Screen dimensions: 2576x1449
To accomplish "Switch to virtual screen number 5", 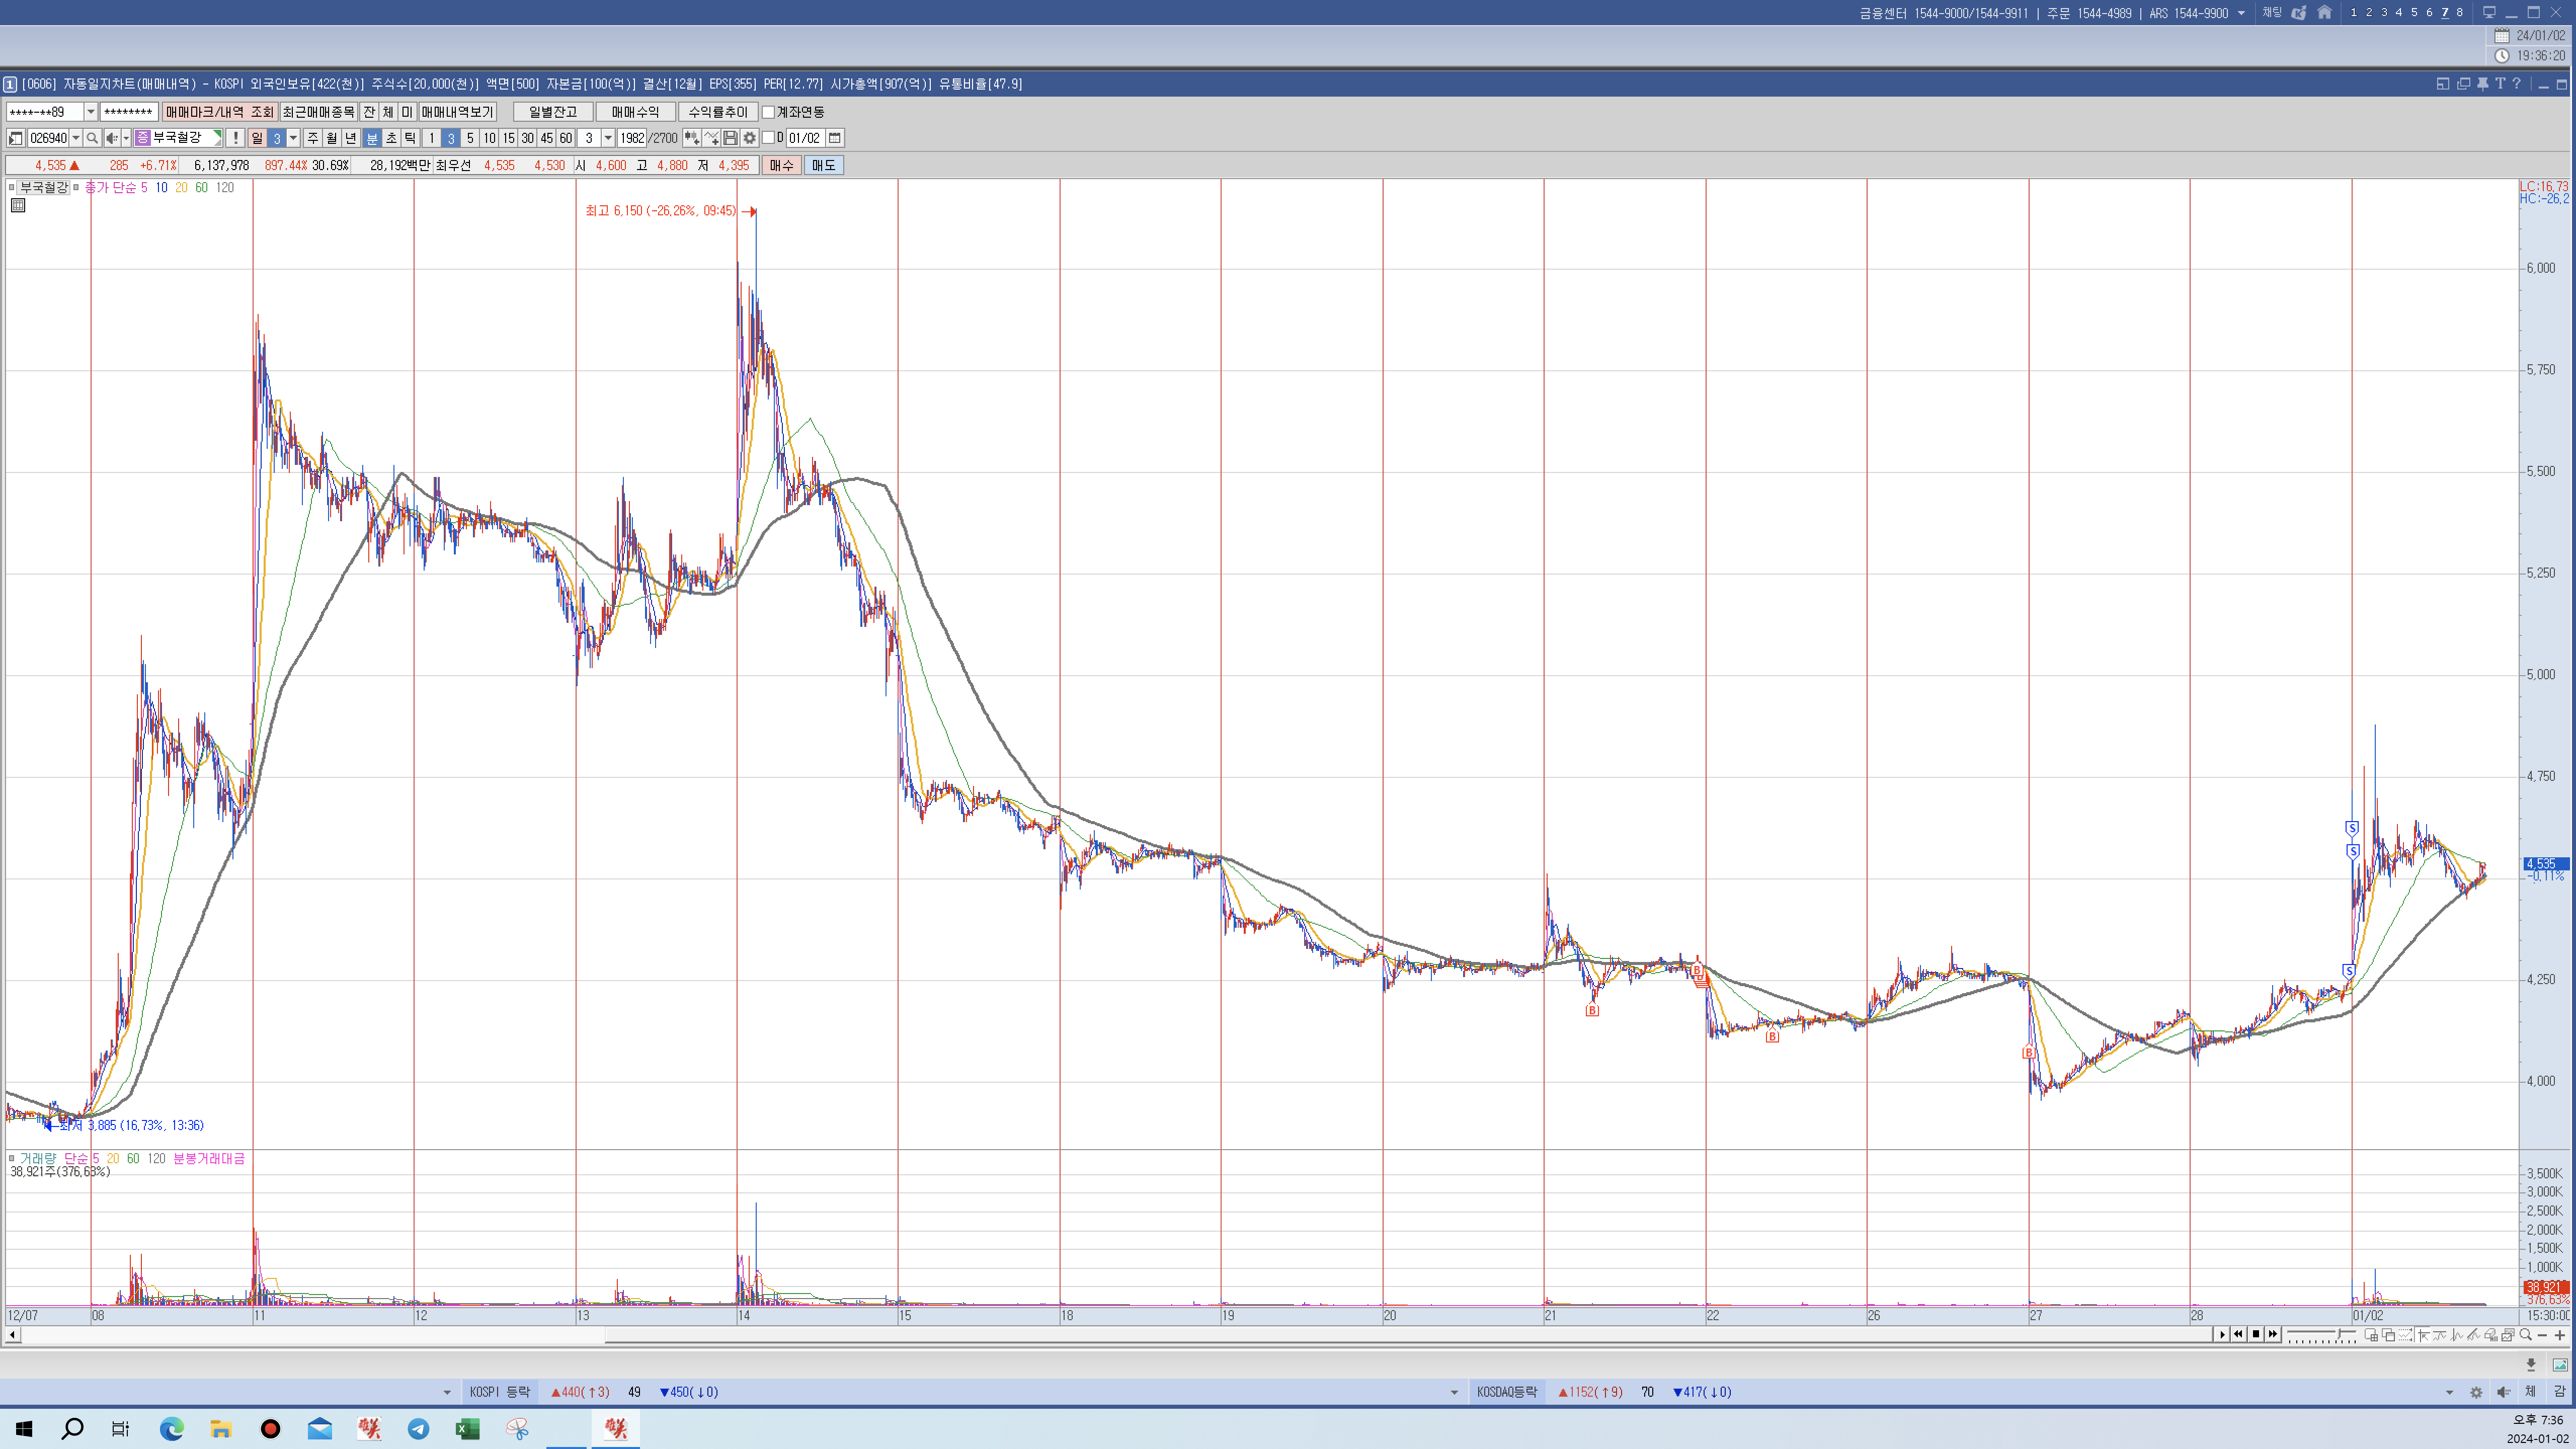I will click(2414, 13).
